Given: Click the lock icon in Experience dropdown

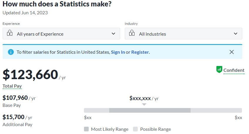Looking at the screenshot, I should coord(10,33).
